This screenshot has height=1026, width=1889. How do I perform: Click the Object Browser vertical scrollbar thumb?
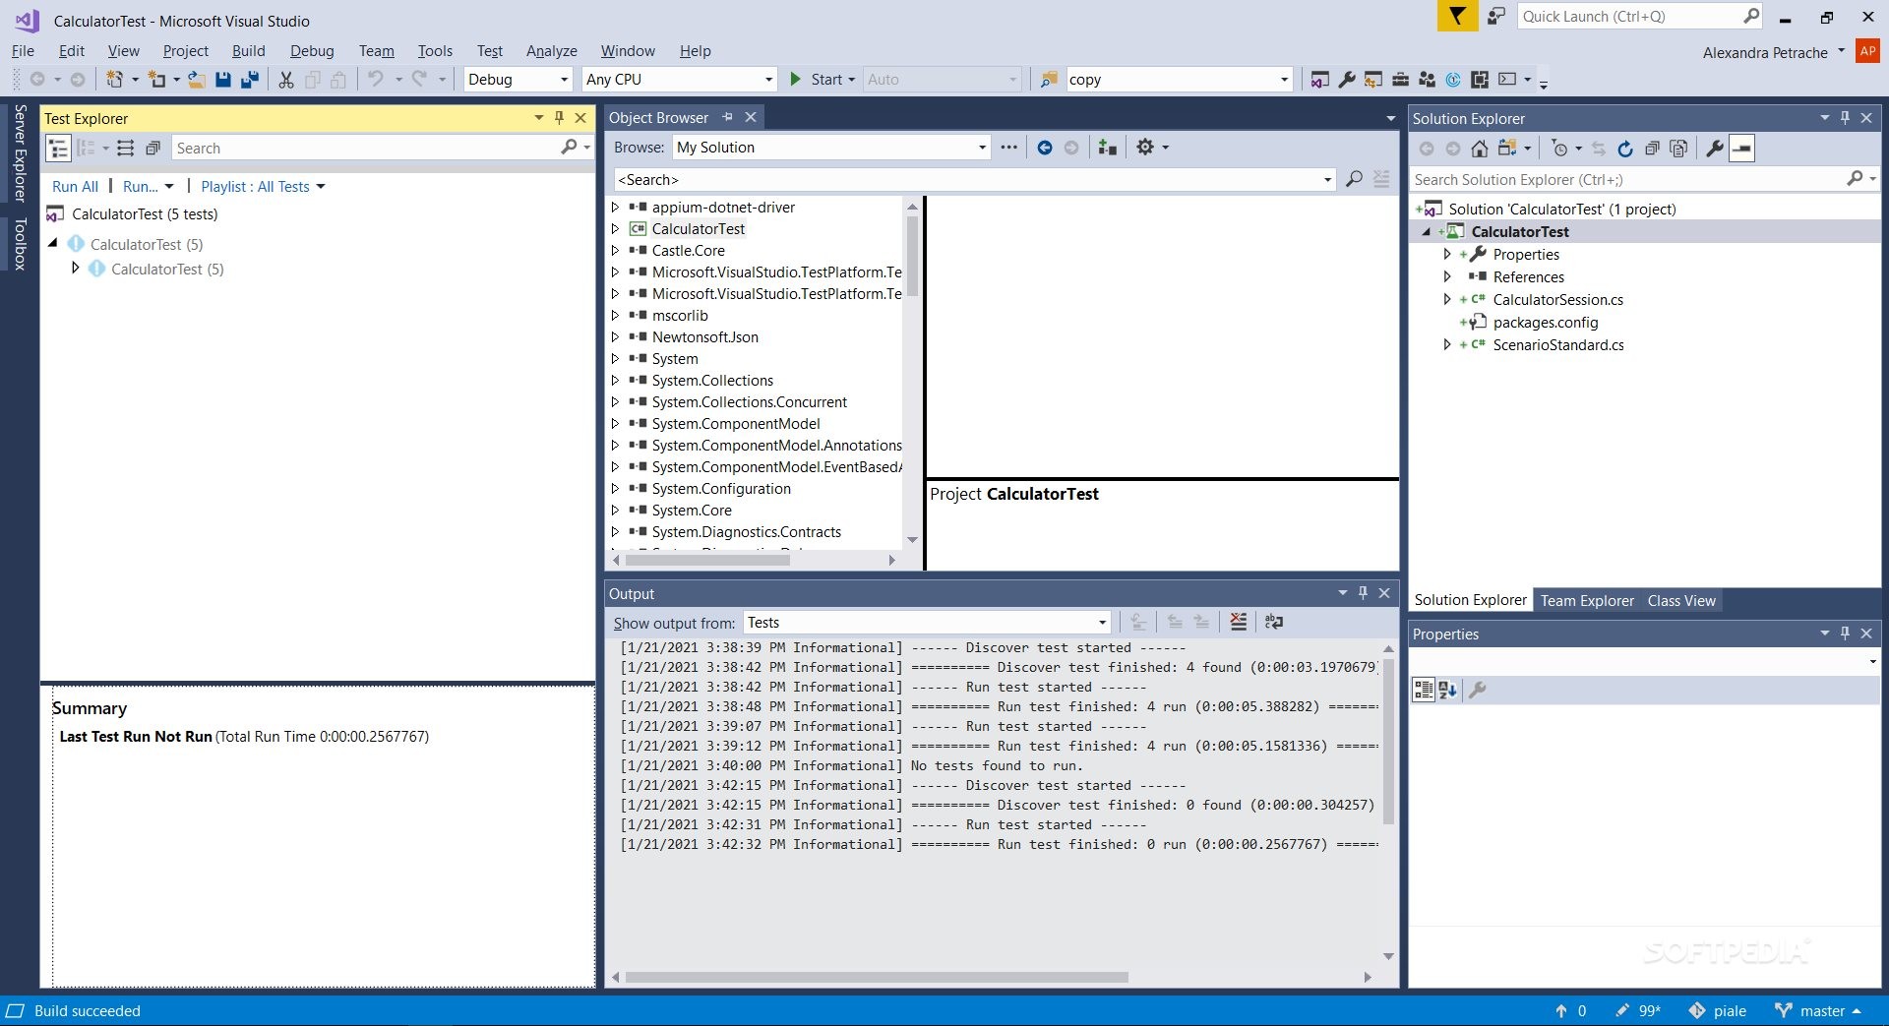912,256
